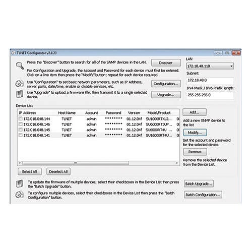Minimize the TLNET Configurator window
The height and width of the screenshot is (252, 252).
(x=218, y=53)
